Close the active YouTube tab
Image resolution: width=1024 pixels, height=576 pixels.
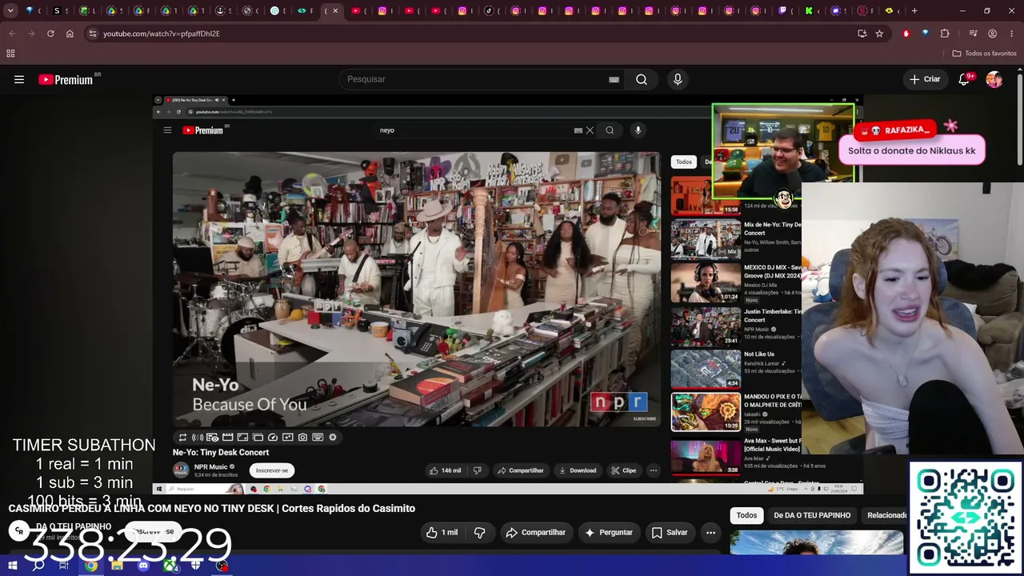point(335,11)
